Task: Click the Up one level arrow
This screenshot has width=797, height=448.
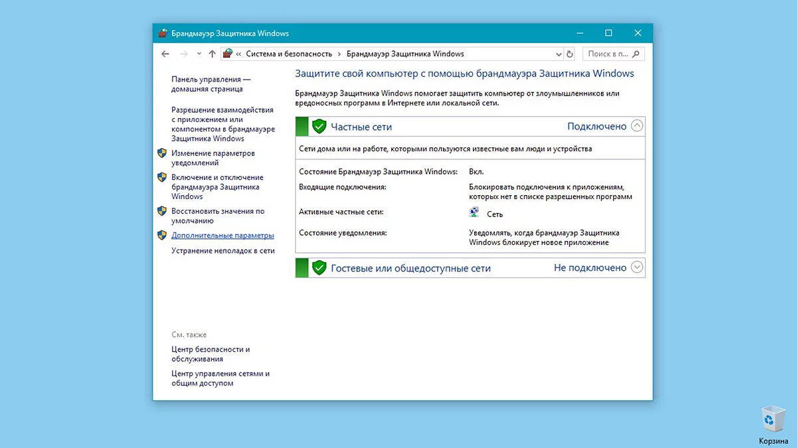Action: pyautogui.click(x=212, y=54)
